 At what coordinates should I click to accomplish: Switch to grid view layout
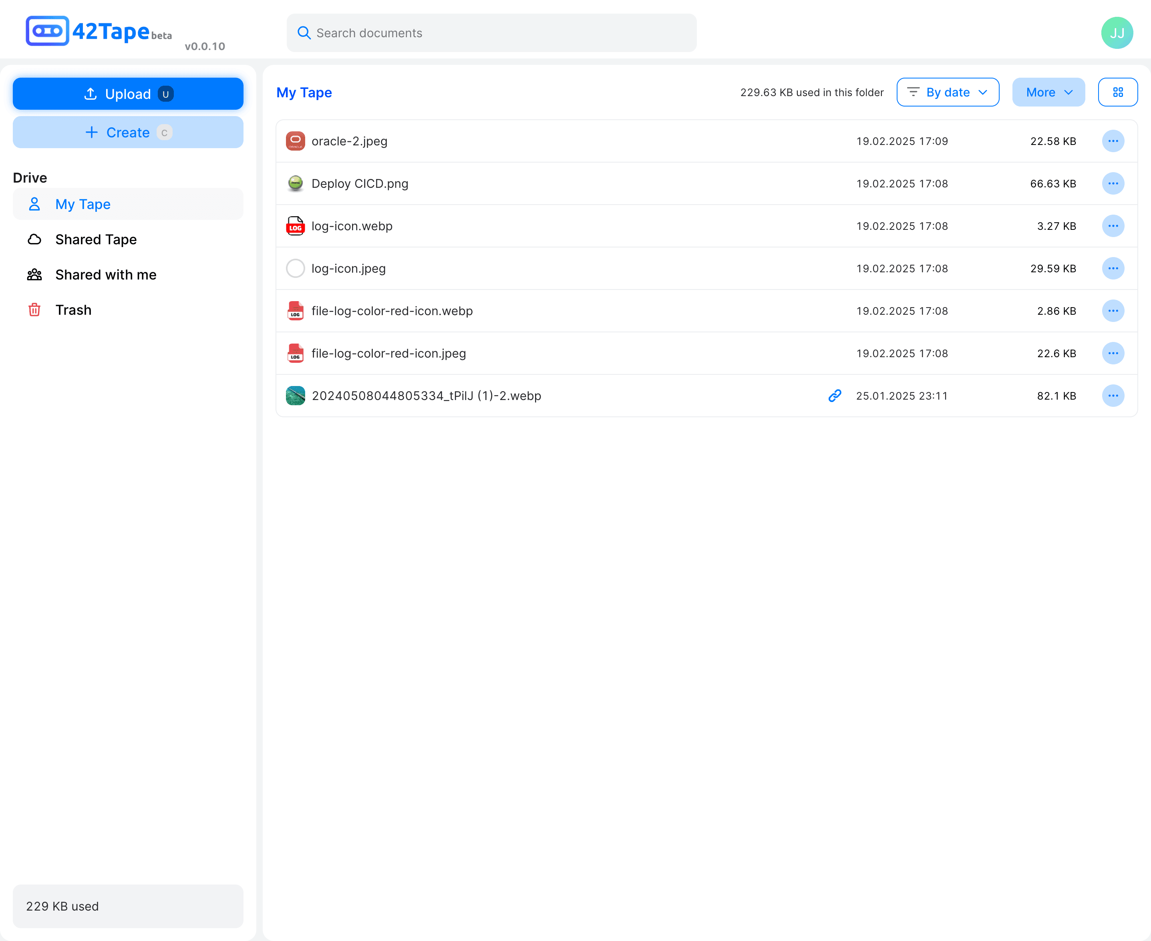[1117, 92]
